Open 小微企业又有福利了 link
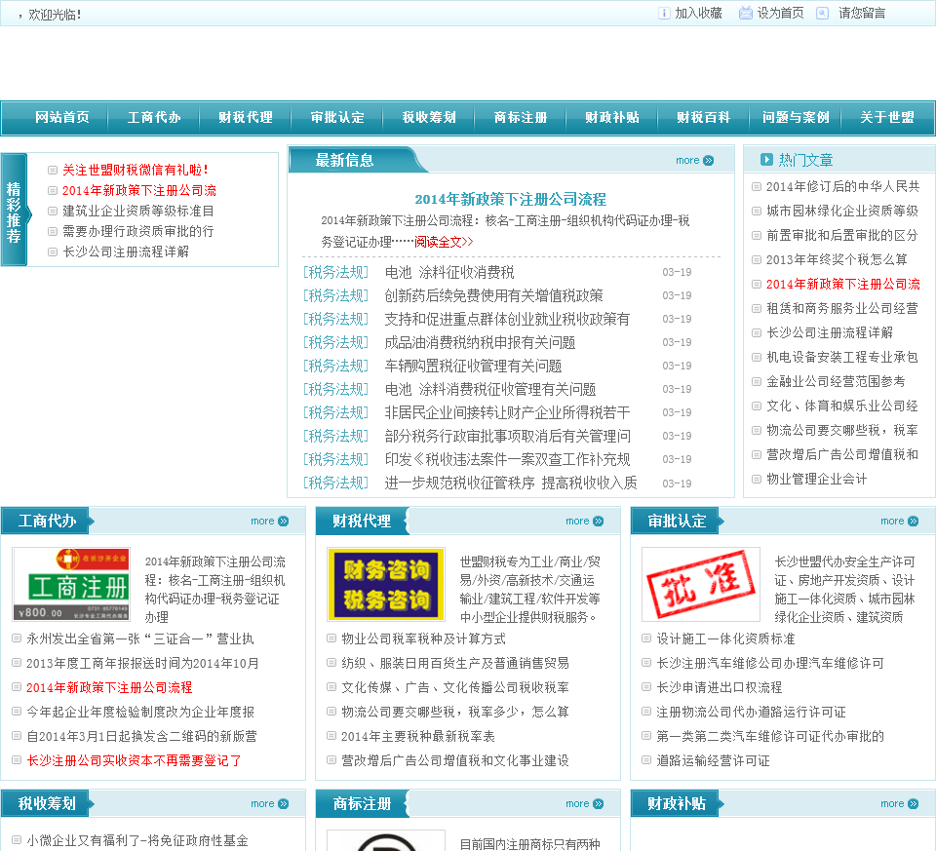The height and width of the screenshot is (851, 936). coord(137,841)
